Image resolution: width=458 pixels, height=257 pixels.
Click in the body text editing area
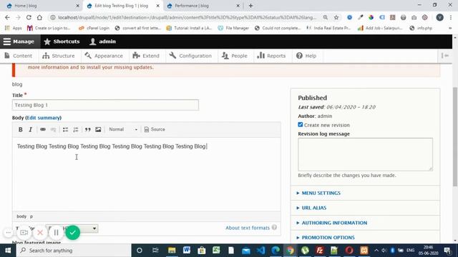tap(146, 175)
